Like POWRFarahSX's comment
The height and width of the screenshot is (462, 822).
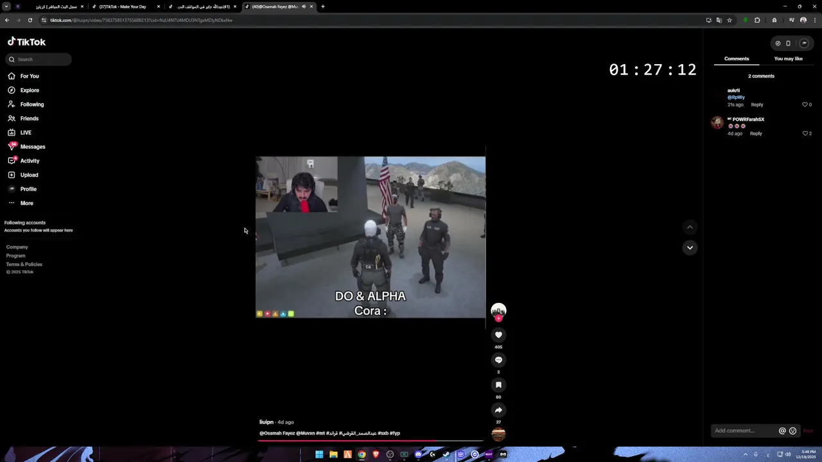tap(805, 133)
